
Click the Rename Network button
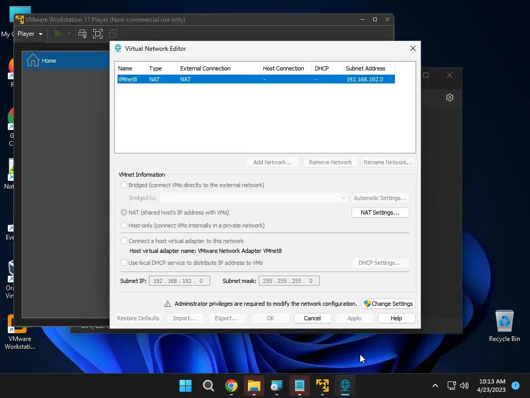pos(388,162)
